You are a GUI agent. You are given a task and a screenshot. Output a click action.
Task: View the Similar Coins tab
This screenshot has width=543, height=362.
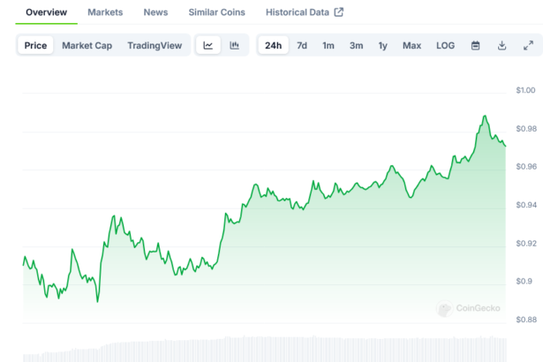(217, 12)
